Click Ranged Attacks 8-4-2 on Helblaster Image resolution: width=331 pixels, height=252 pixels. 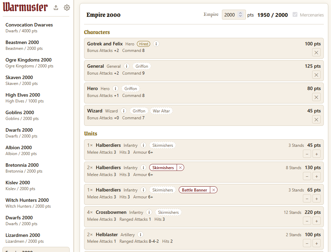pyautogui.click(x=139, y=241)
